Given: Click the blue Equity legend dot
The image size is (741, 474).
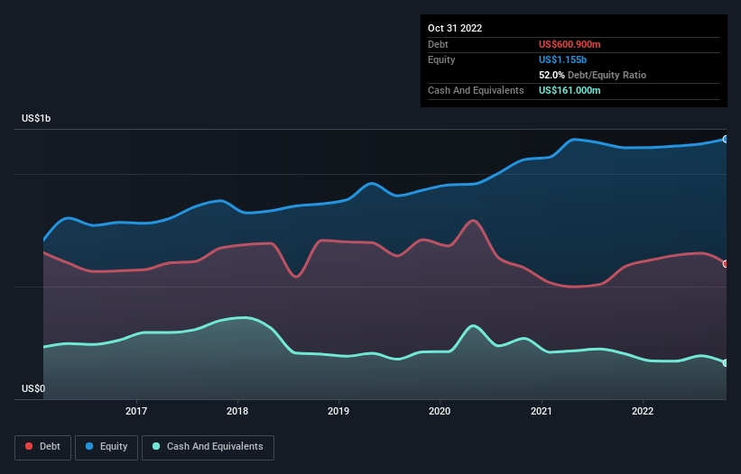Looking at the screenshot, I should [x=89, y=446].
